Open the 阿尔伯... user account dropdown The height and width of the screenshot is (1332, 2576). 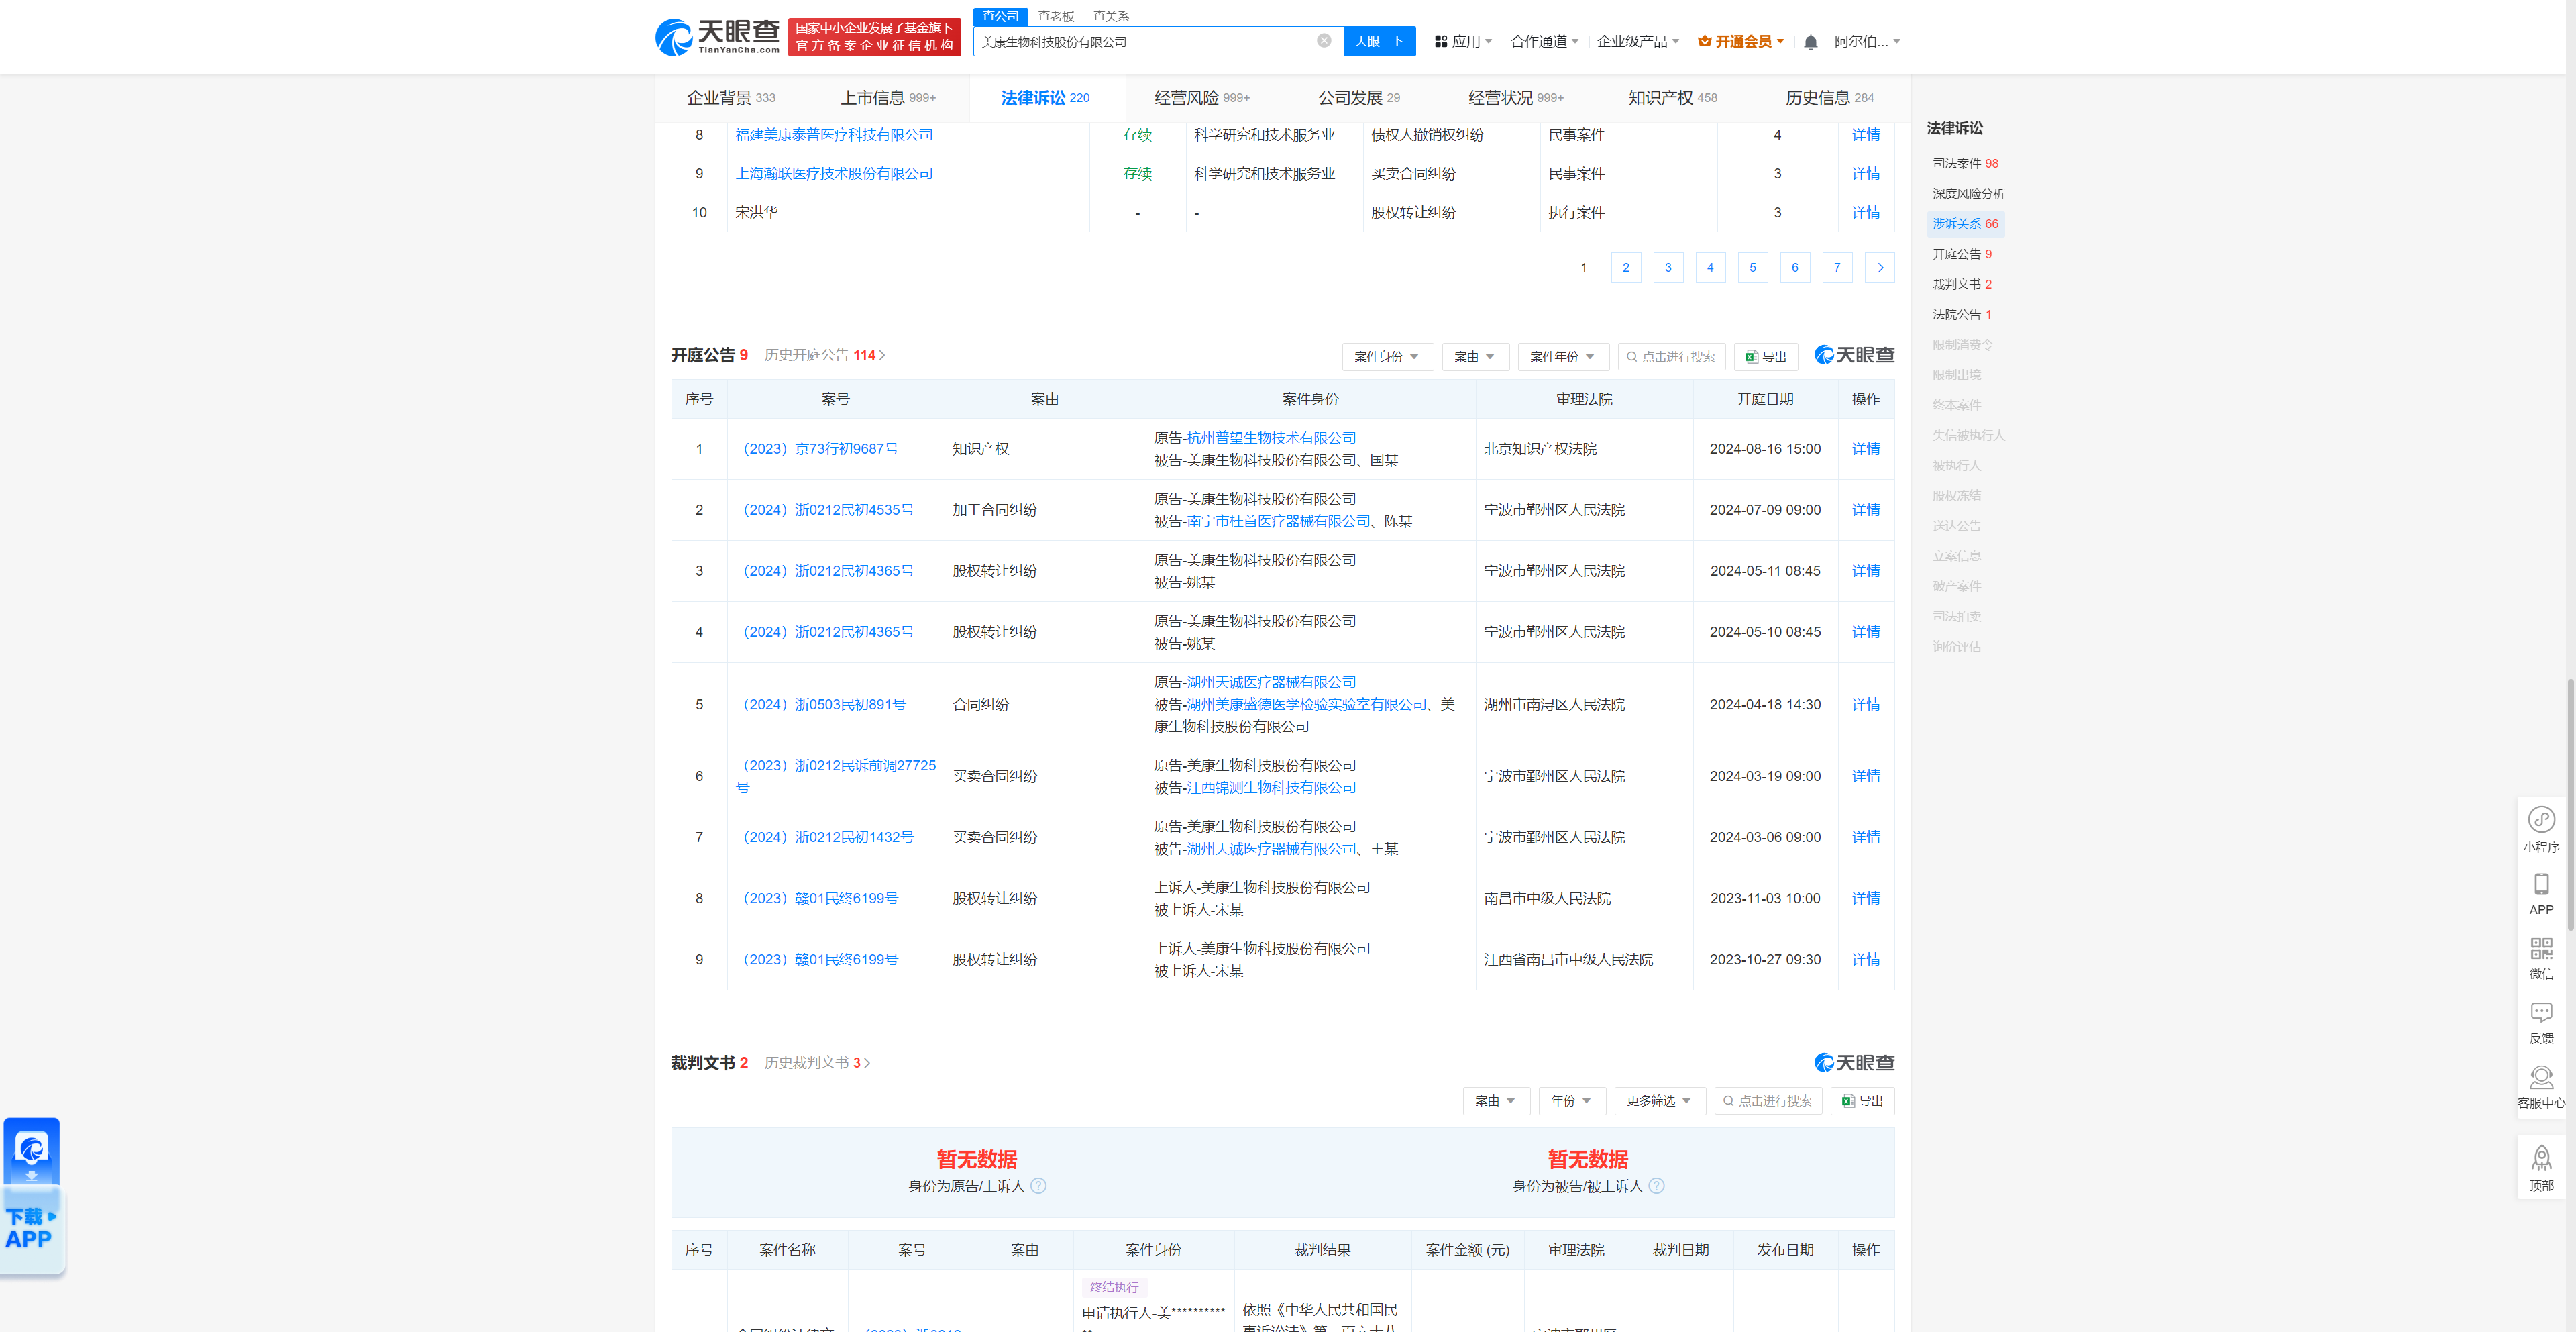tap(1867, 42)
